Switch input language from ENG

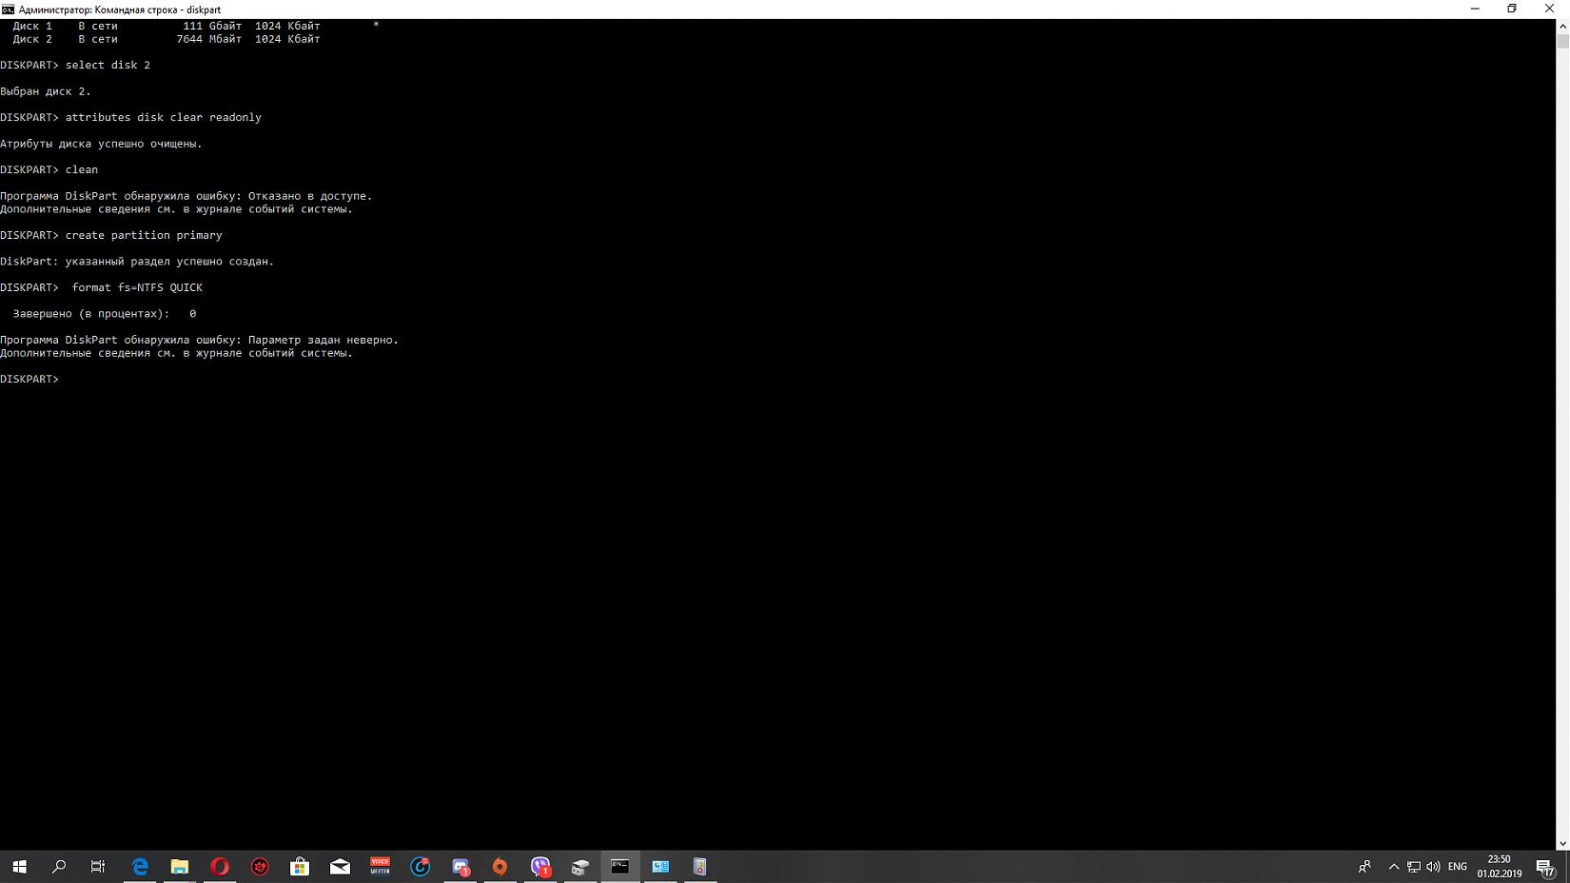pyautogui.click(x=1457, y=867)
